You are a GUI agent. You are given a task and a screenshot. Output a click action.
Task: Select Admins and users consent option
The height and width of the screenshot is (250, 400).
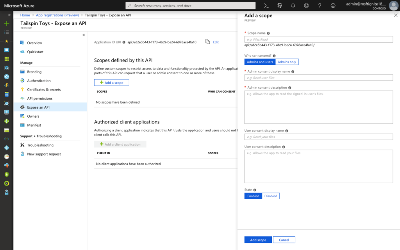[x=260, y=62]
